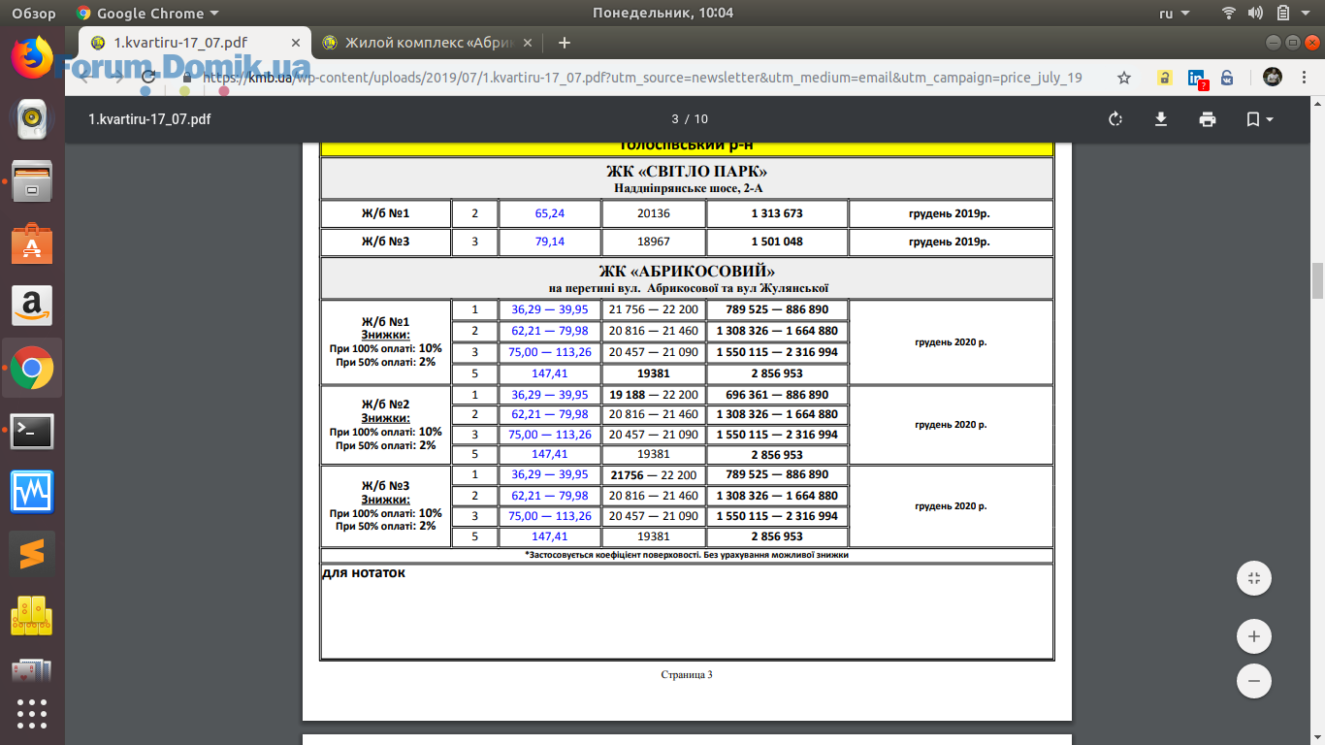Viewport: 1325px width, 745px height.
Task: Click the fit-to-page button
Action: (x=1254, y=578)
